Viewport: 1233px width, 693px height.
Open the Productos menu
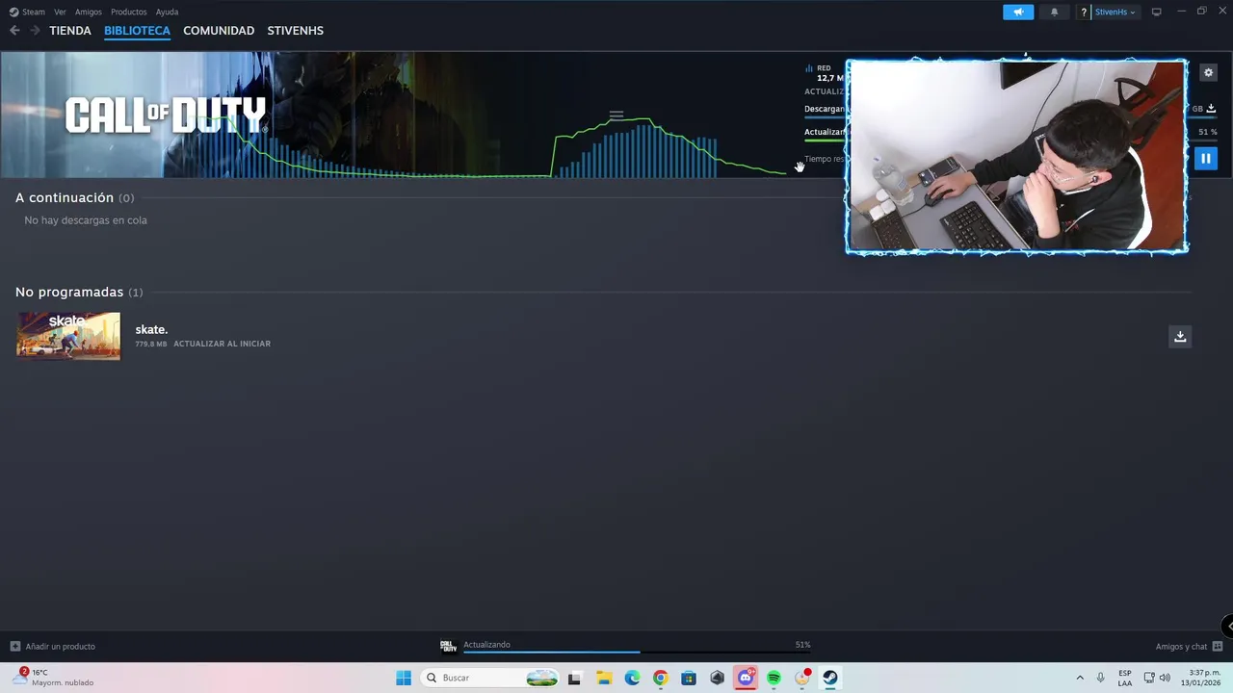point(129,12)
